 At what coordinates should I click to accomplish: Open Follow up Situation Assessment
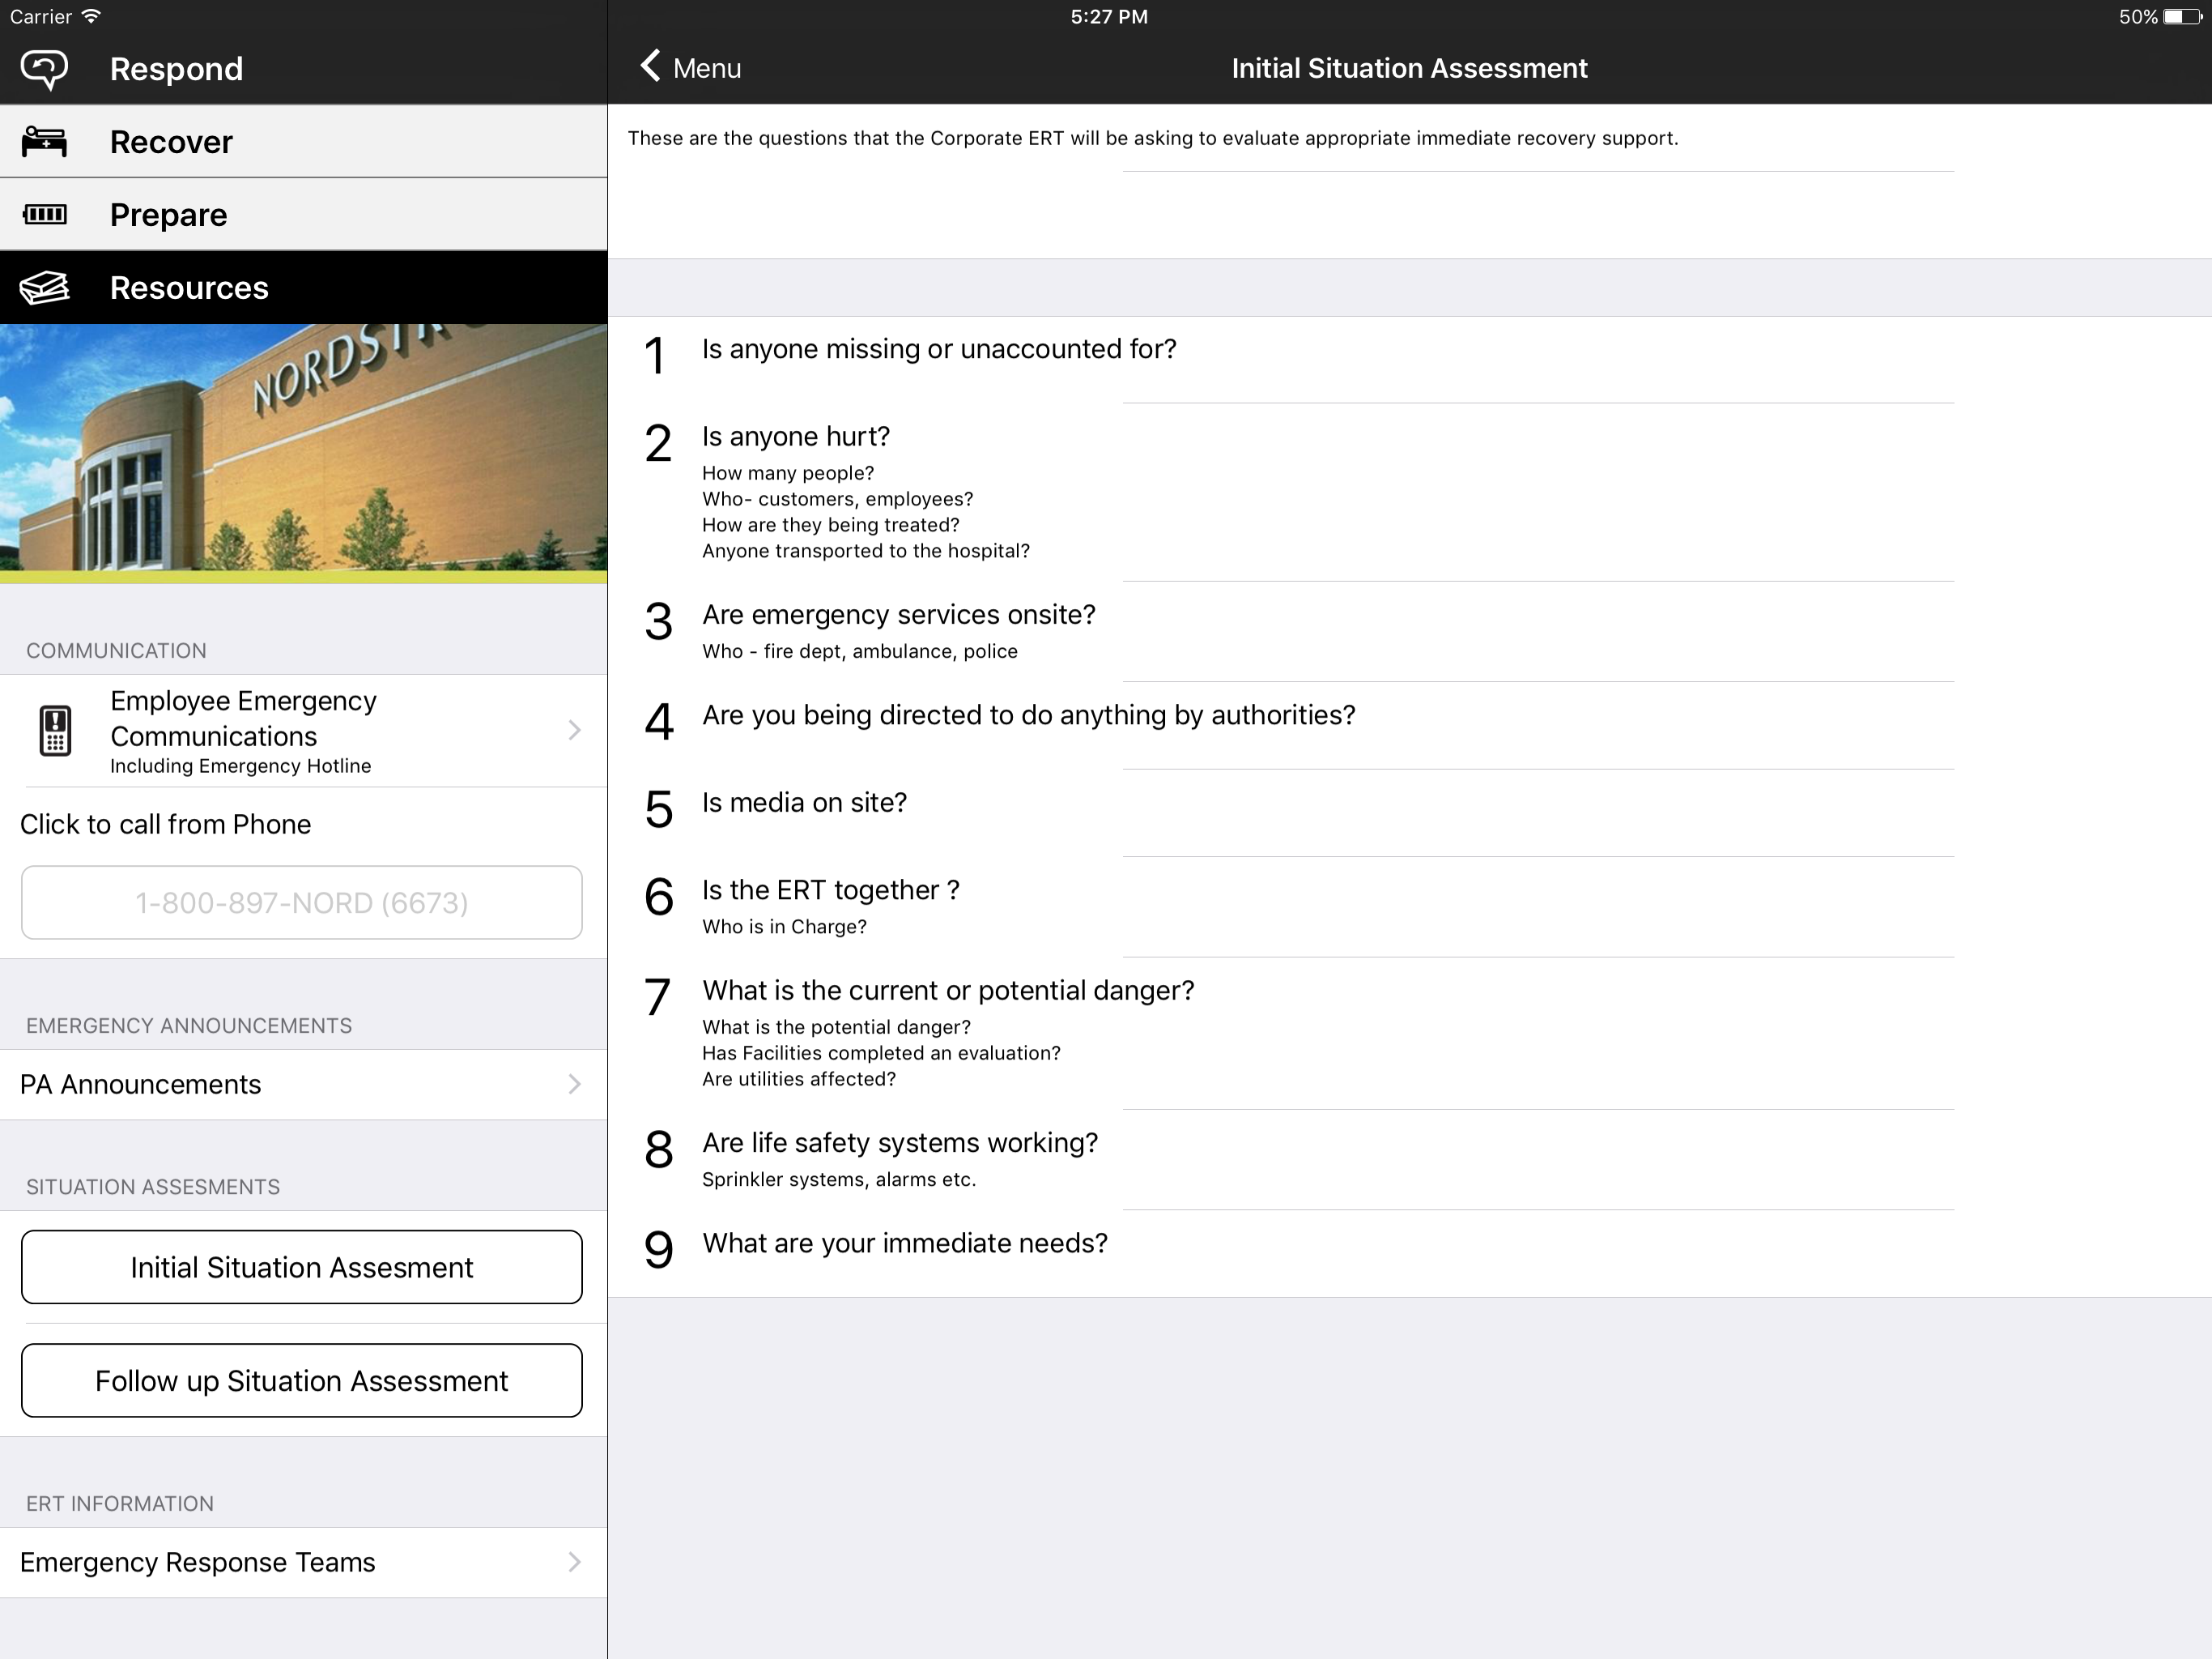pyautogui.click(x=301, y=1381)
